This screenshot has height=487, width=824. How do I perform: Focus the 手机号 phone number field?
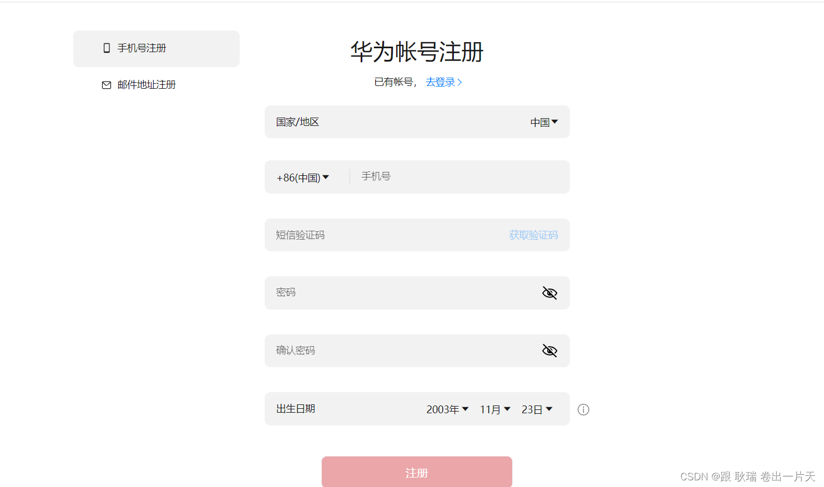pyautogui.click(x=459, y=176)
